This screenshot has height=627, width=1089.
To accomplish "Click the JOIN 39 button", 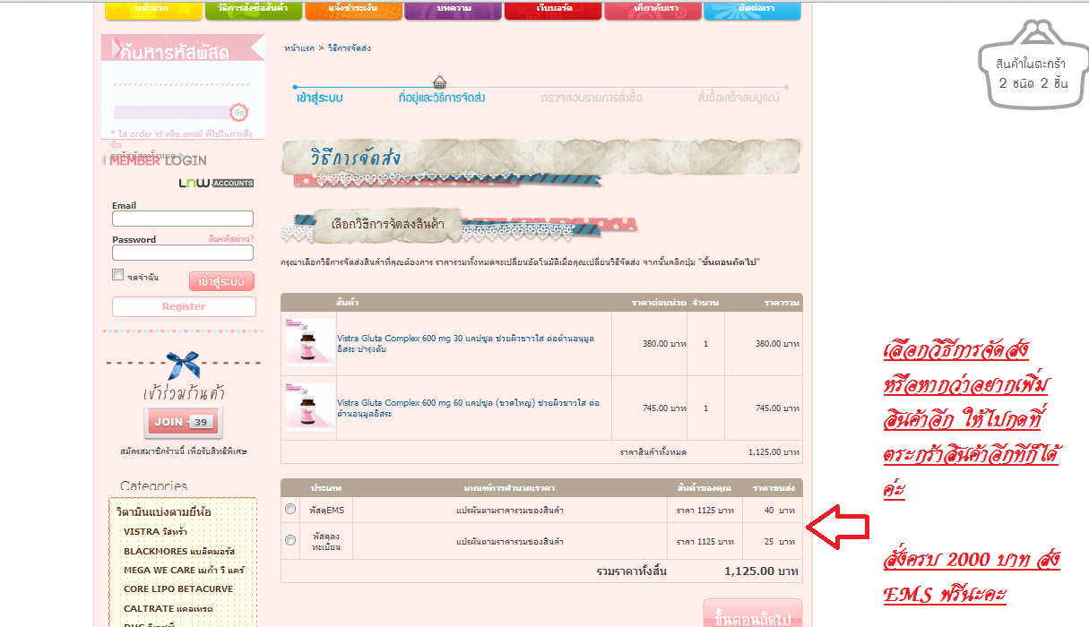I will pyautogui.click(x=182, y=422).
